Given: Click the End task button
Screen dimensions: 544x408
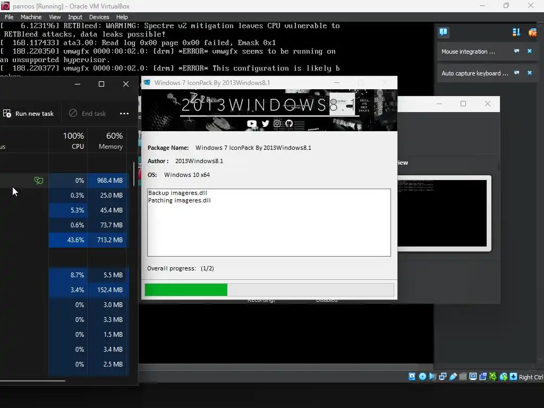Looking at the screenshot, I should click(x=88, y=114).
